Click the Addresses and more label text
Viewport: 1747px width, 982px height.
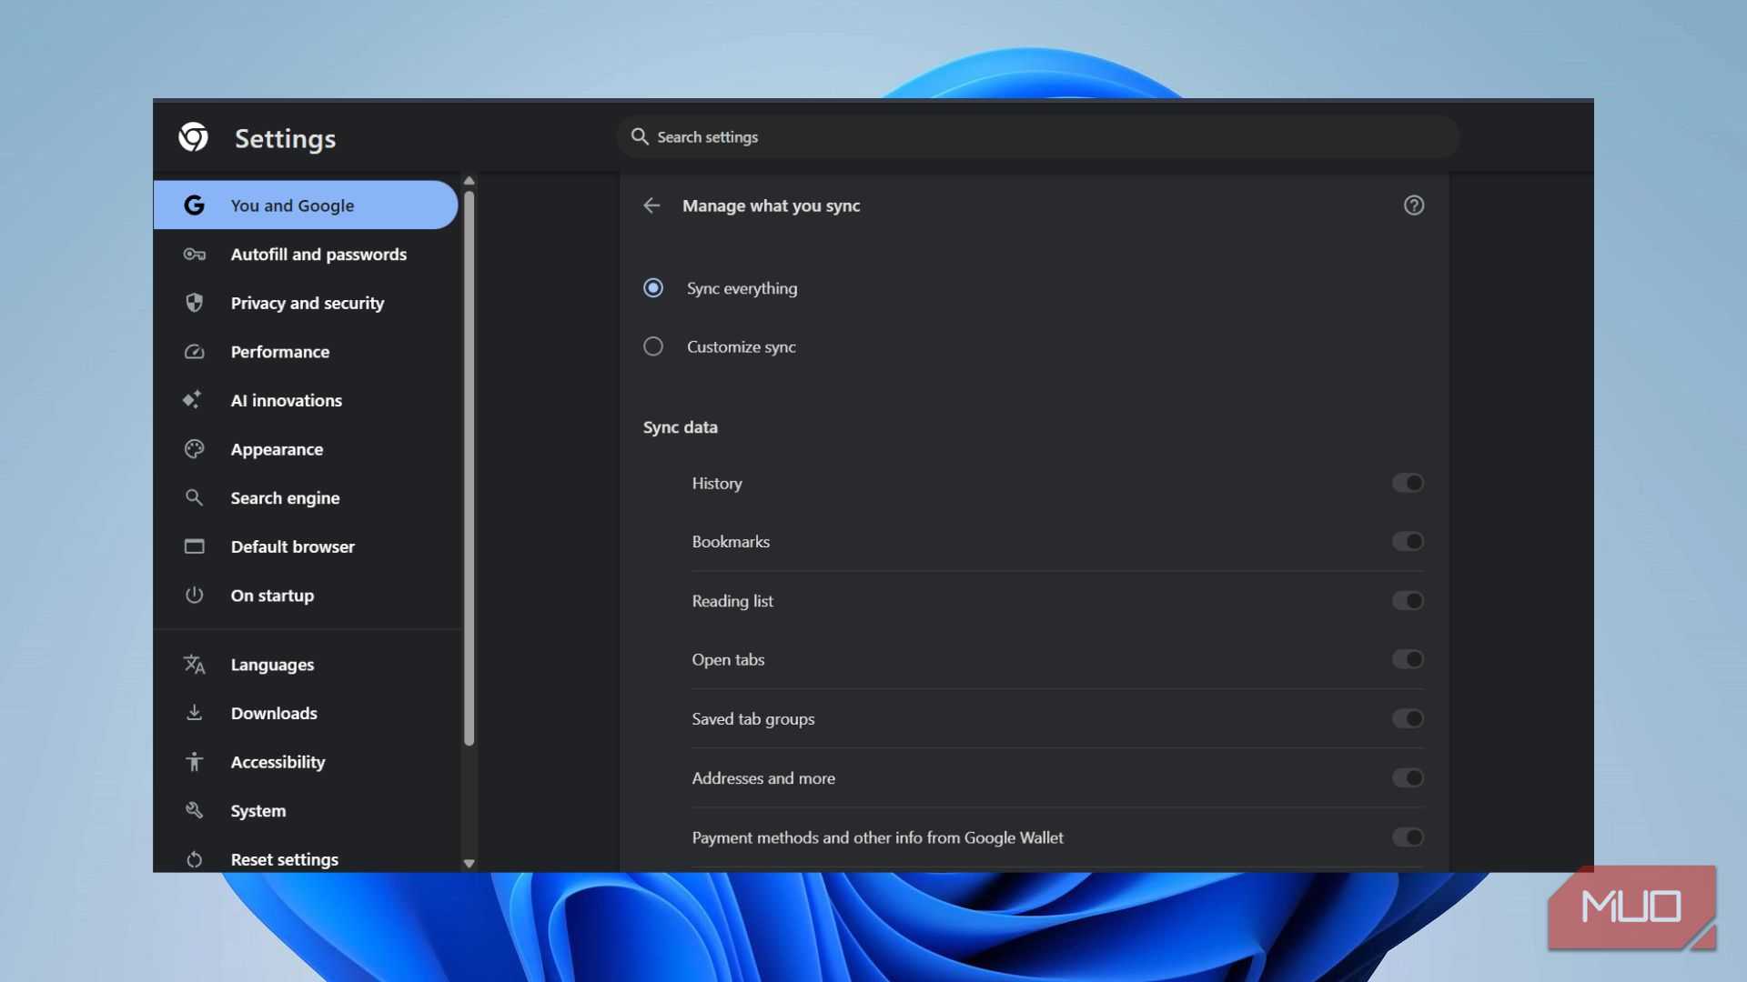763,778
